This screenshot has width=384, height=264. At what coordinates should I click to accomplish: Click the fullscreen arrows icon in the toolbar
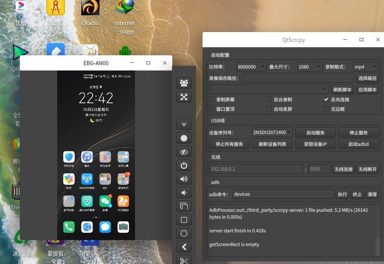[x=184, y=97]
